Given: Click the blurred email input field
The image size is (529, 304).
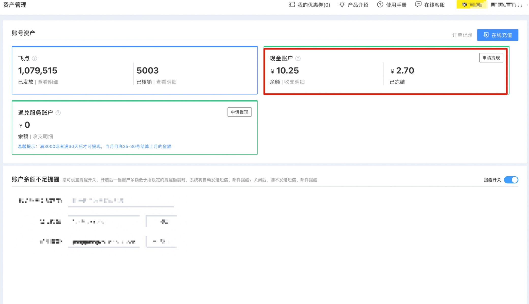Looking at the screenshot, I should 104,242.
